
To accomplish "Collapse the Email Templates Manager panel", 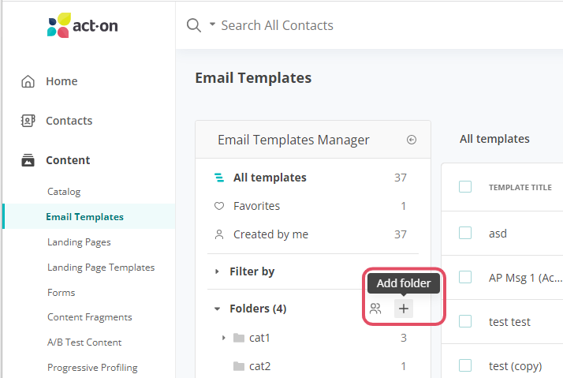I will pos(411,140).
